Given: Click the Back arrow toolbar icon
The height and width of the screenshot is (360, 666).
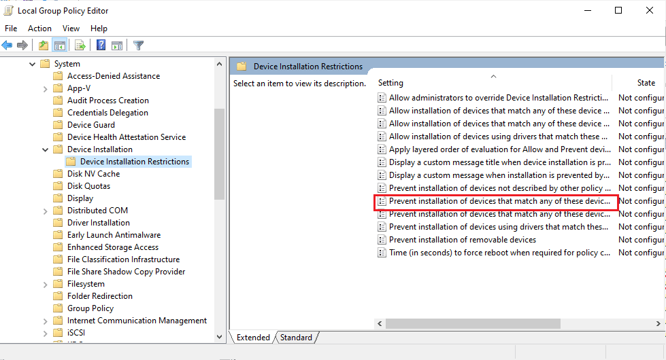Looking at the screenshot, I should (7, 45).
